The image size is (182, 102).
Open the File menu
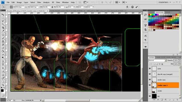[x=8, y=2]
